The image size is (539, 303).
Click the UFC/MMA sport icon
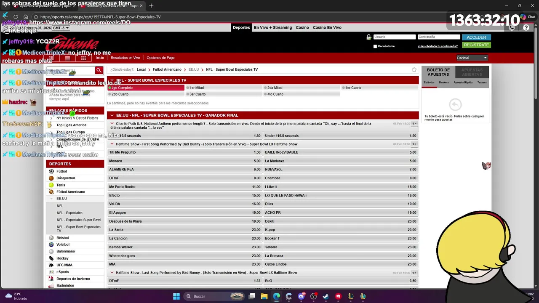(x=51, y=265)
